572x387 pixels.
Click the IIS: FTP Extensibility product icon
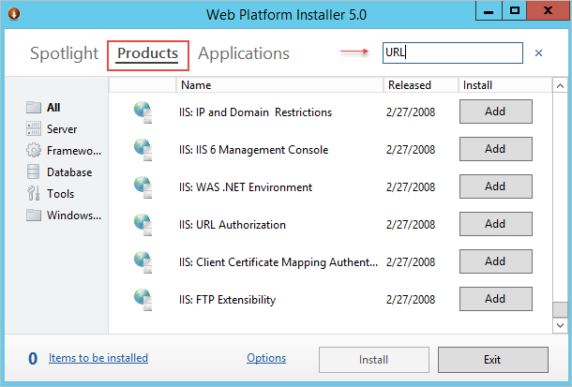[143, 299]
